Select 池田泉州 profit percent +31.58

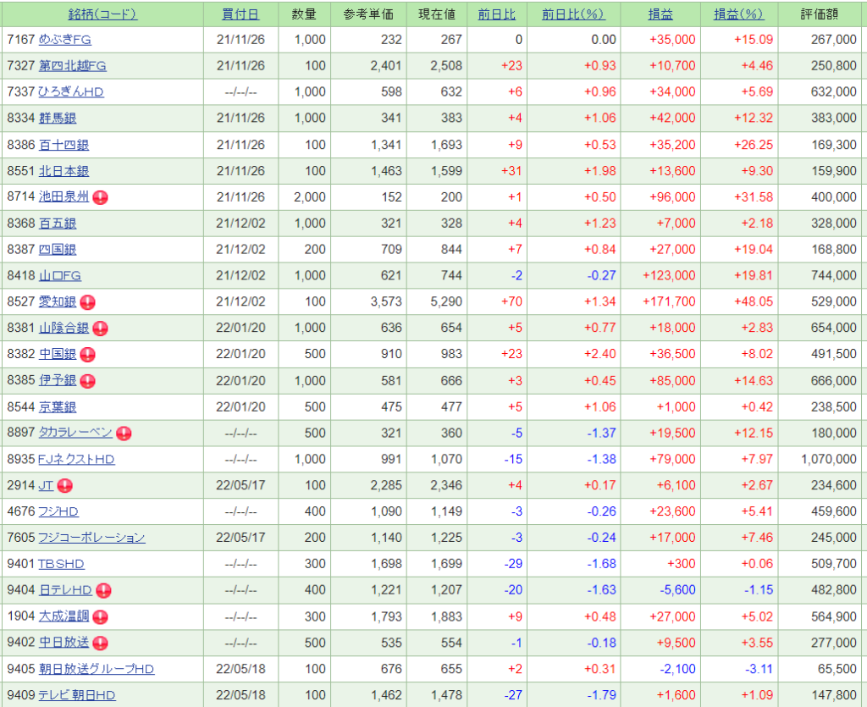(754, 196)
